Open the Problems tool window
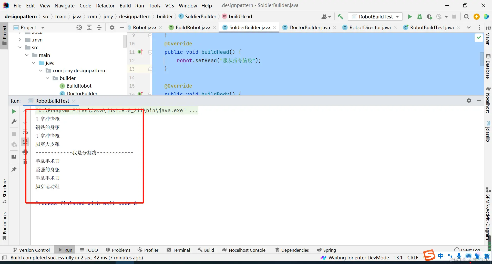Viewport: 492px width, 264px height. click(118, 250)
